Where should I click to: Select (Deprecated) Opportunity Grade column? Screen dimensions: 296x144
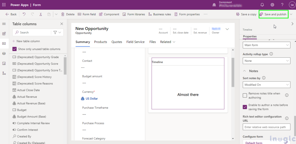click(x=36, y=57)
